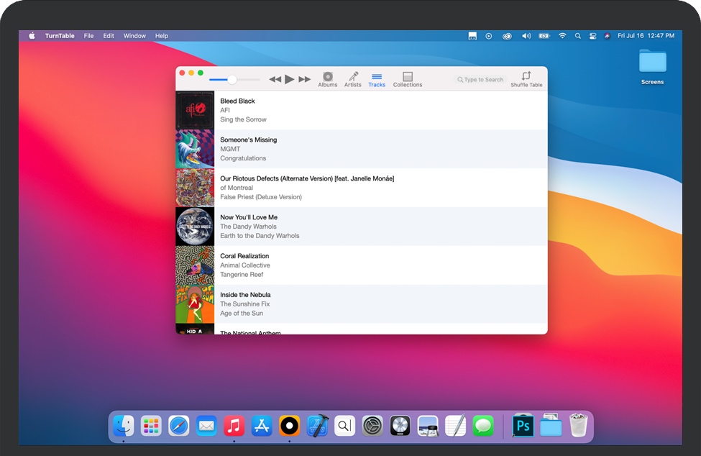
Task: Click the Congratulations album artwork thumbnail
Action: click(x=195, y=149)
